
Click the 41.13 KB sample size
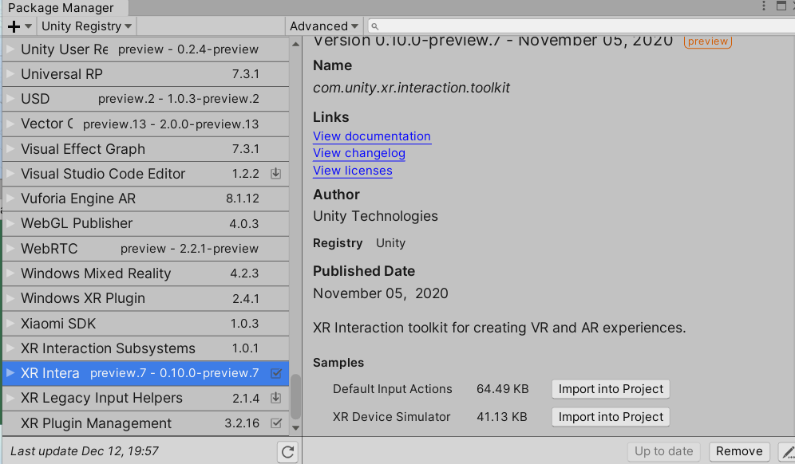pyautogui.click(x=502, y=417)
